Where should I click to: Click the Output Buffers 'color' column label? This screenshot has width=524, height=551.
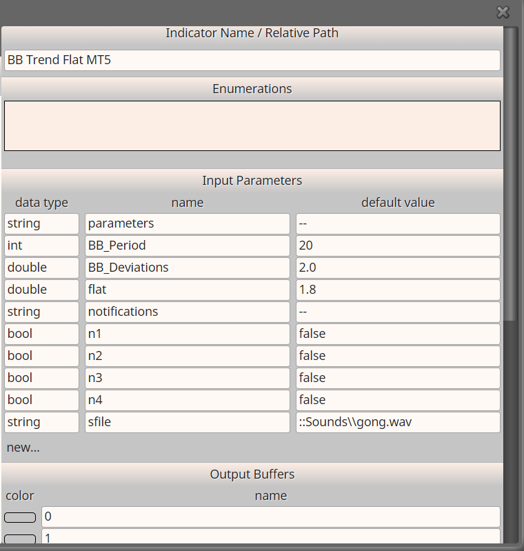(x=20, y=496)
